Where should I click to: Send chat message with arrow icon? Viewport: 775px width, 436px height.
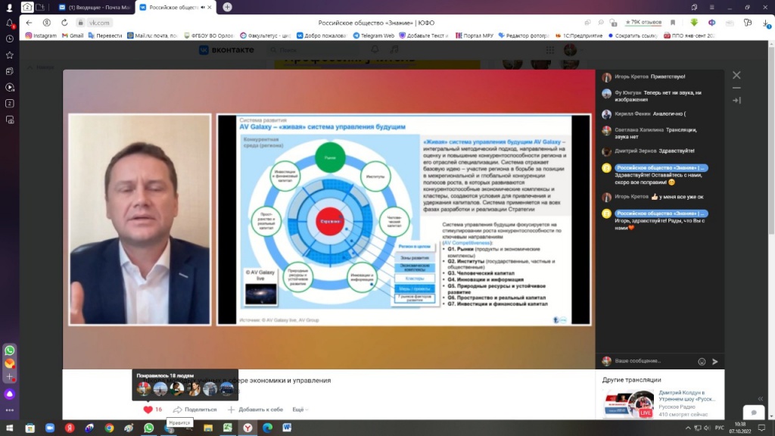point(714,361)
